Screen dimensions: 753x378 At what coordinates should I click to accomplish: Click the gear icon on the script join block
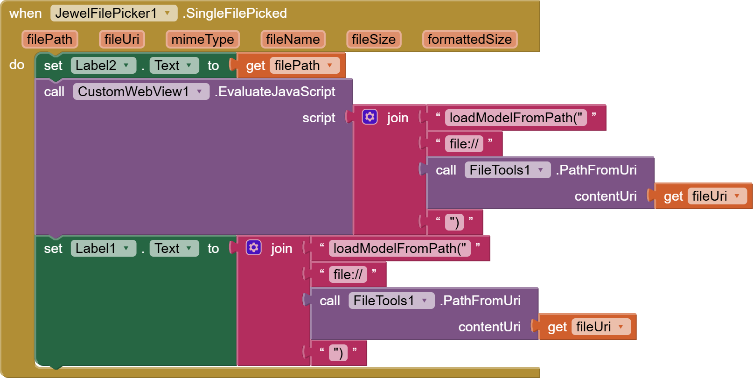click(x=370, y=117)
